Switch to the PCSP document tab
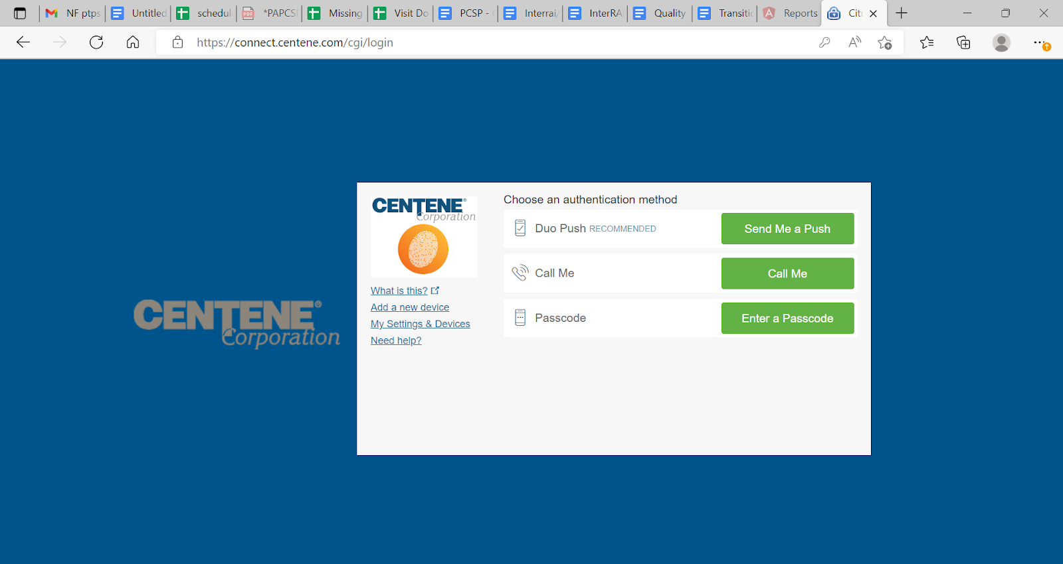The height and width of the screenshot is (564, 1063). tap(466, 13)
